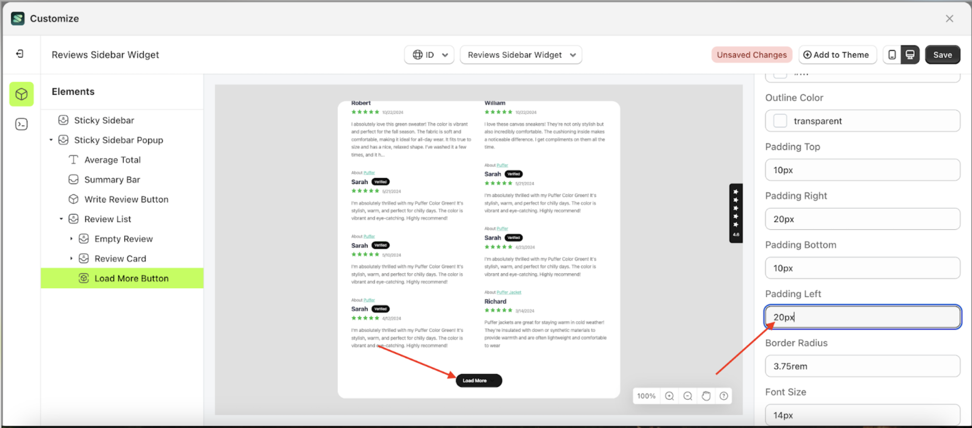
Task: Open the ID language selector dropdown
Action: [429, 55]
